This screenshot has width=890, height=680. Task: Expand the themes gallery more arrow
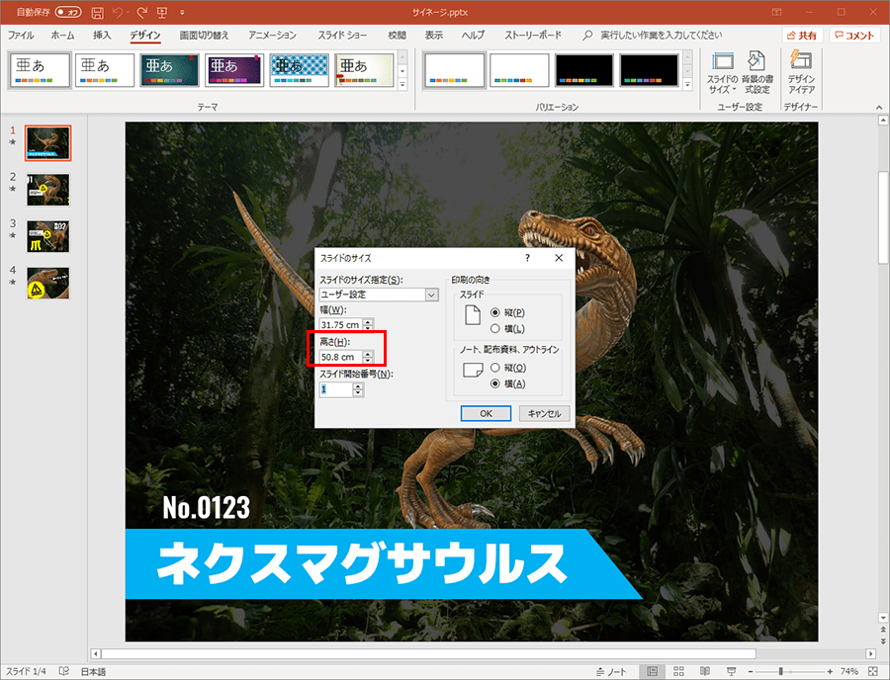pos(402,84)
